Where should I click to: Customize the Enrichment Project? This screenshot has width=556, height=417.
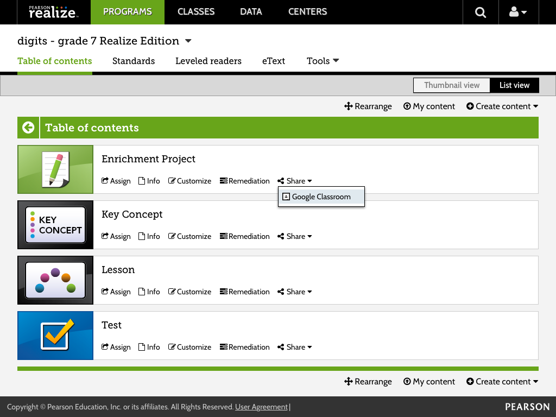point(189,181)
